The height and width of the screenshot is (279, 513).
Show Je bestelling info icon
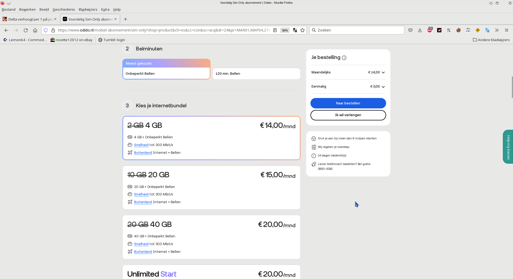(x=344, y=58)
